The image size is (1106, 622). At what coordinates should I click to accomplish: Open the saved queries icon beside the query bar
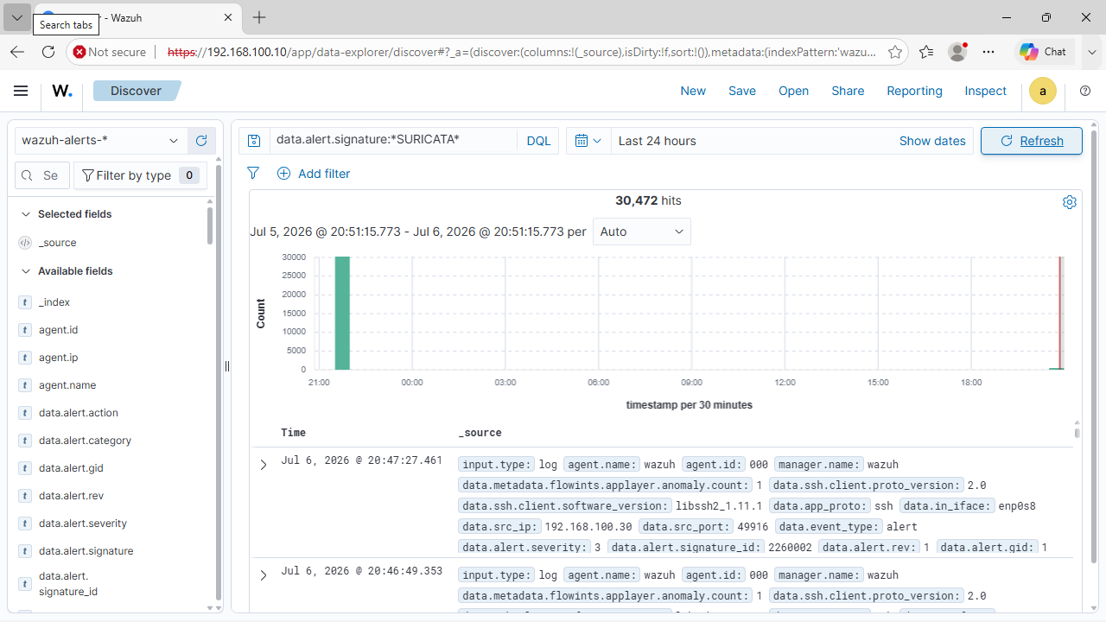[x=254, y=141]
